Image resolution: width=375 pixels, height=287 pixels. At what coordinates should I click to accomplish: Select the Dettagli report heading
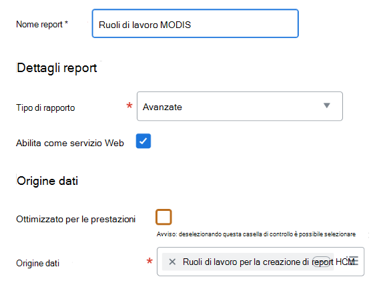57,68
